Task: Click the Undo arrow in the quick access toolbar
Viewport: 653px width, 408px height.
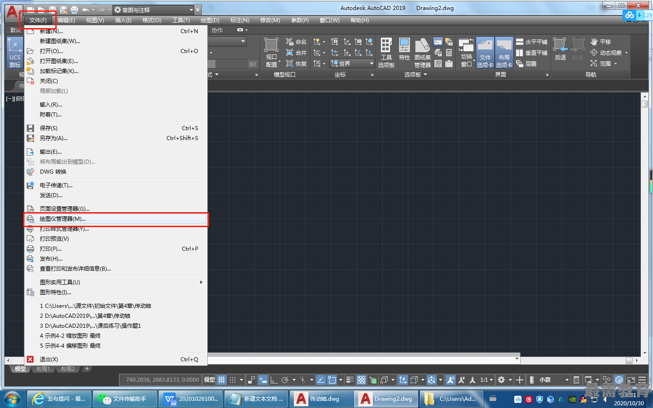Action: click(x=85, y=10)
